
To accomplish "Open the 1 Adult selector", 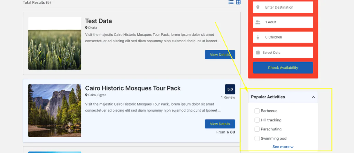I will (283, 22).
